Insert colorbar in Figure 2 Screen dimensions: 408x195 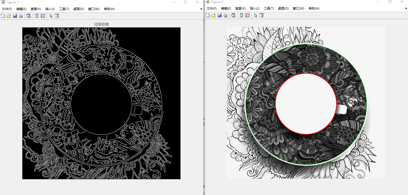click(x=241, y=15)
